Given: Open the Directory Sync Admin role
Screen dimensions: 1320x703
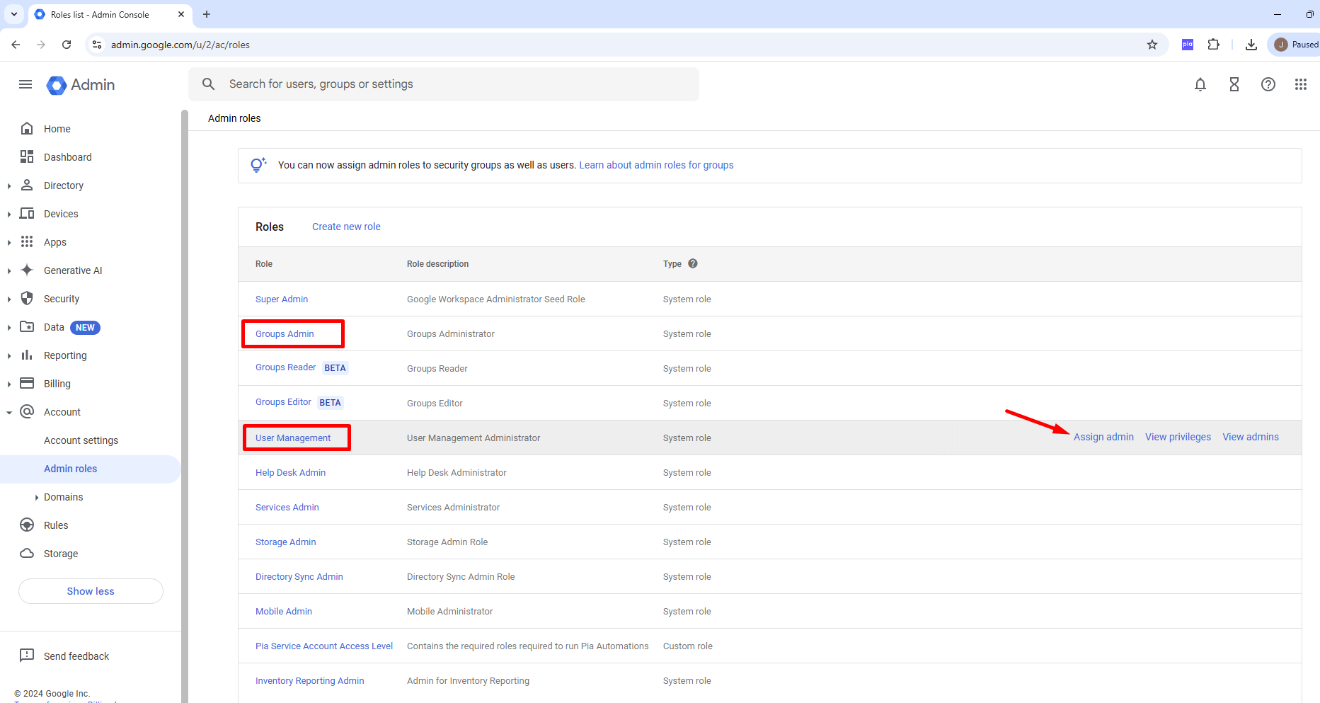Looking at the screenshot, I should [x=299, y=576].
